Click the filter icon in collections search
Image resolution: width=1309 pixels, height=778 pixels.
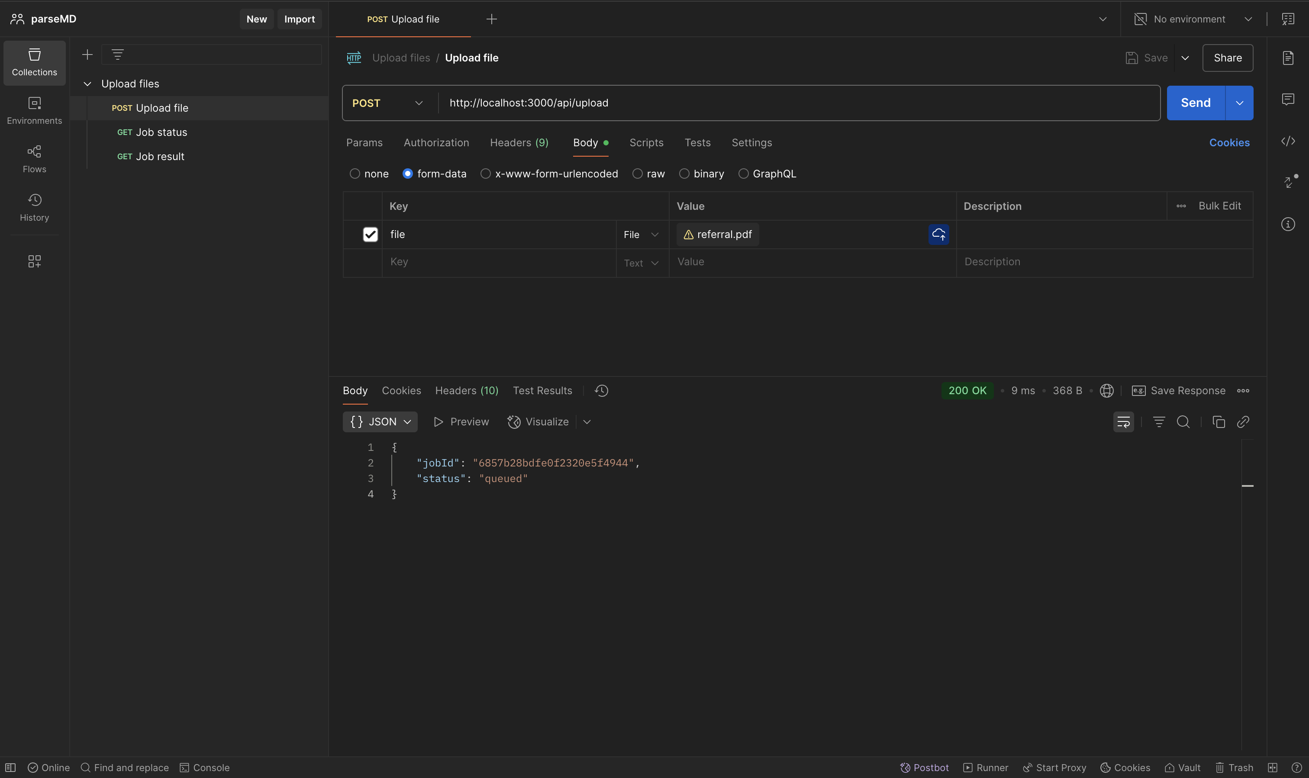click(x=117, y=55)
